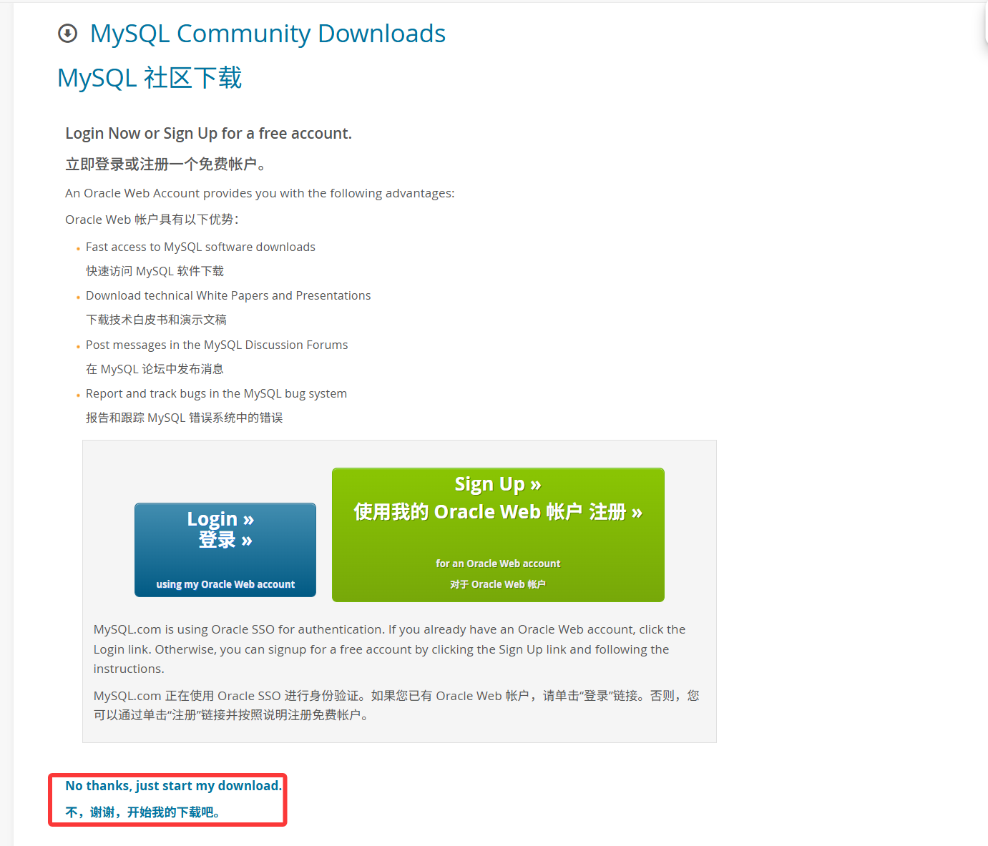
Task: Click Chinese text '不，谢谢，开始我的下载吧。'
Action: tap(145, 812)
